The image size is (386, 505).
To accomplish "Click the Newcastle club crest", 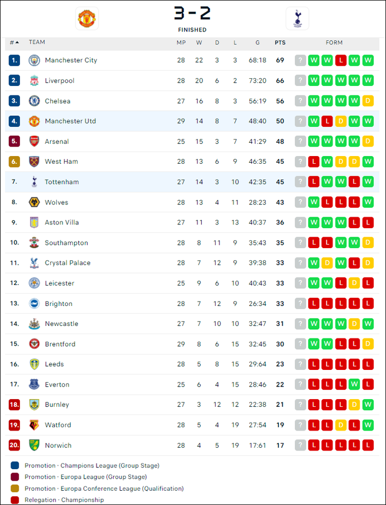I will [x=34, y=324].
